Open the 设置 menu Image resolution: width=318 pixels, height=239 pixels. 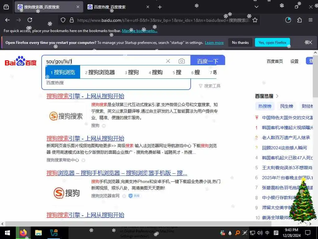click(294, 61)
